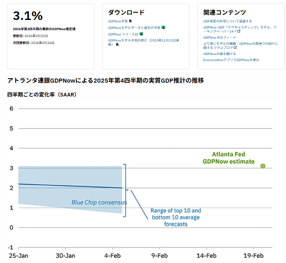The width and height of the screenshot is (286, 263).
Task: Click the Blue Chip consensus line
Action: [69, 186]
